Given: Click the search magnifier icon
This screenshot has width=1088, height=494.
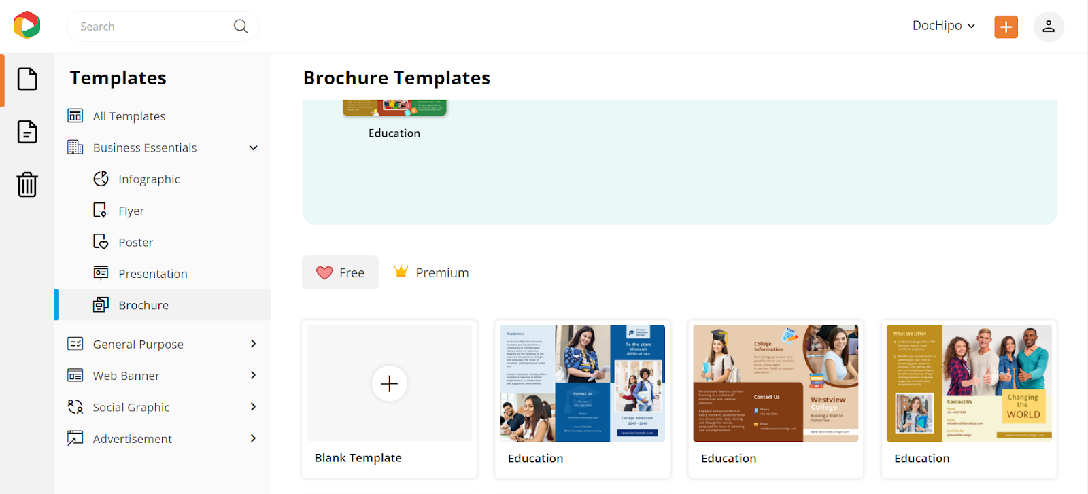Looking at the screenshot, I should 241,27.
